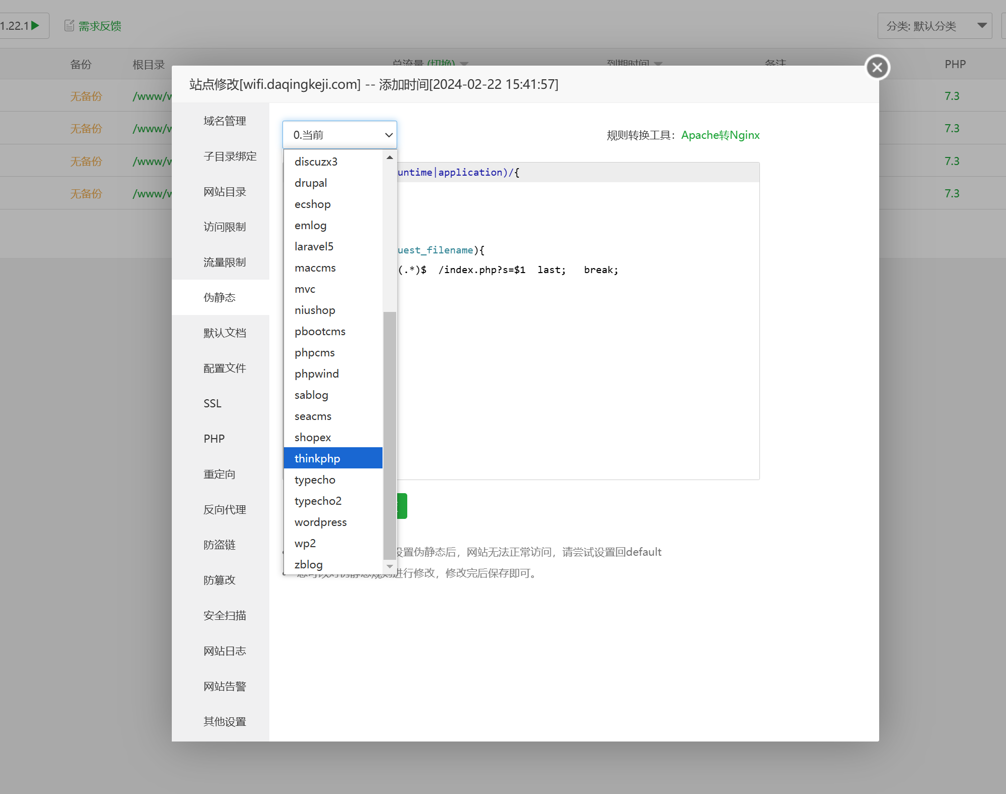
Task: Open the 其他设置 tab
Action: pyautogui.click(x=224, y=721)
